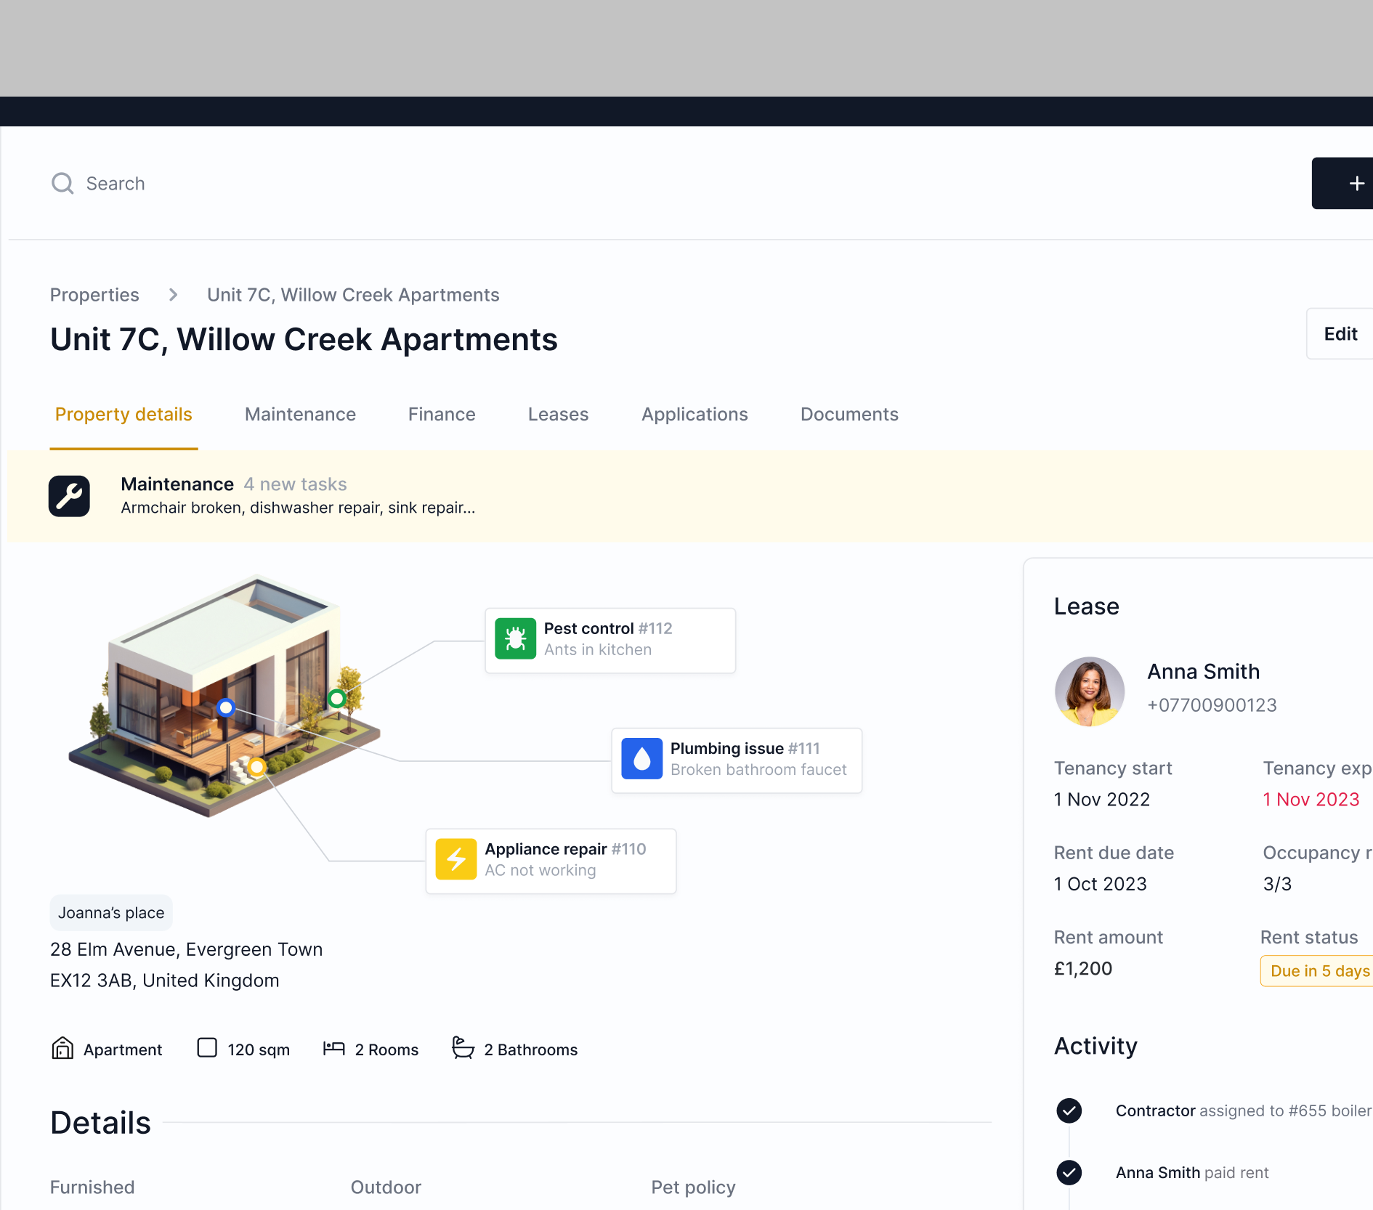1373x1210 pixels.
Task: Click the Due in 5 days status badge
Action: (x=1318, y=971)
